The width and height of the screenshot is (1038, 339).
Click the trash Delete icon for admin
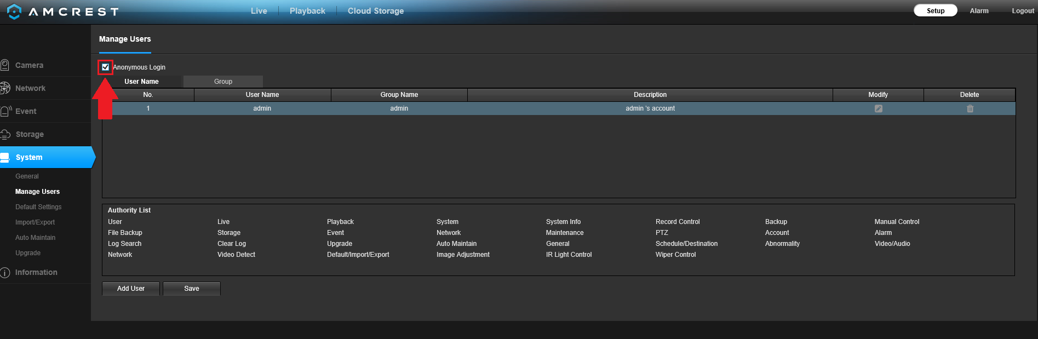point(970,108)
